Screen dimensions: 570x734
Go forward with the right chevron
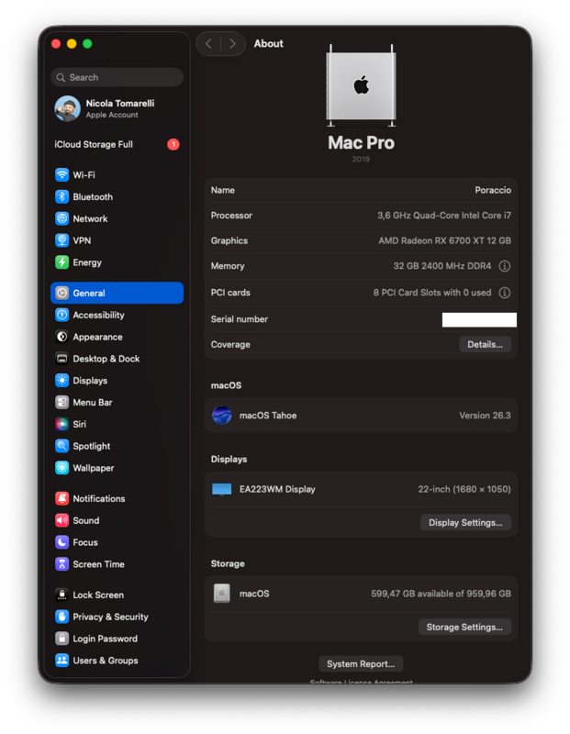(x=232, y=43)
